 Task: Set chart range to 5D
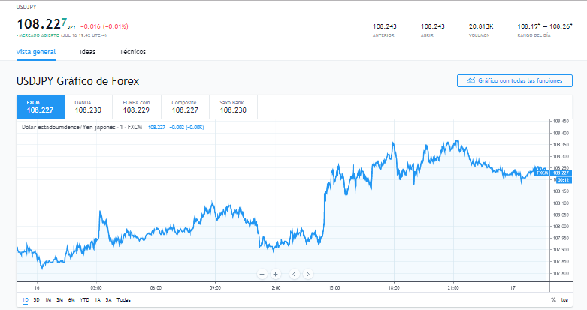click(x=36, y=300)
